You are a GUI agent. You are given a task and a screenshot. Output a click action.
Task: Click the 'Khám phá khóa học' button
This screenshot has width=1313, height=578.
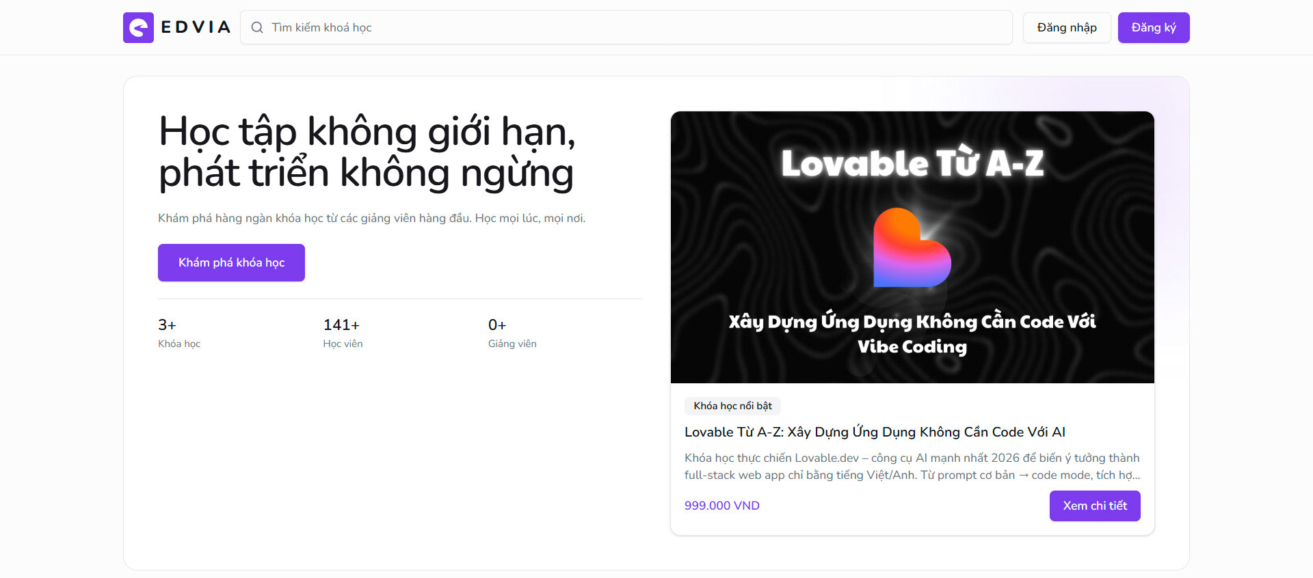click(x=231, y=262)
